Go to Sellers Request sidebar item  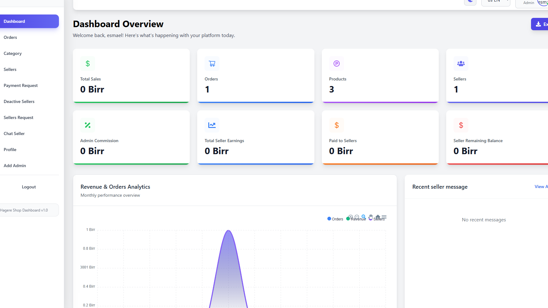coord(19,117)
